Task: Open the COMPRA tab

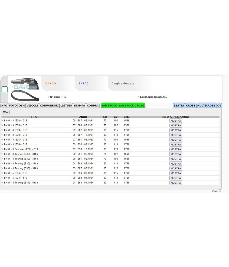Action: coord(93,106)
